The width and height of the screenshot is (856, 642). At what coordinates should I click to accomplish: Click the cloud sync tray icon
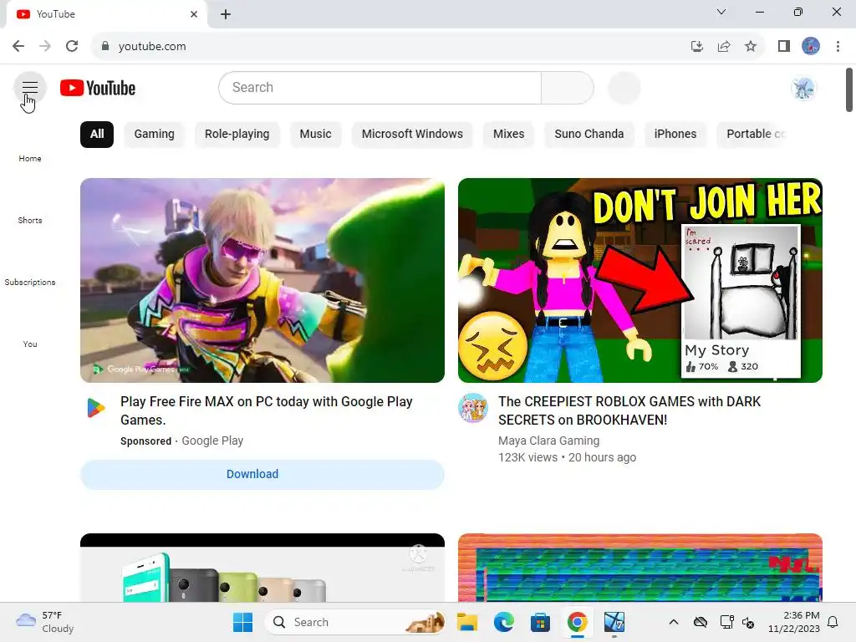pos(701,622)
